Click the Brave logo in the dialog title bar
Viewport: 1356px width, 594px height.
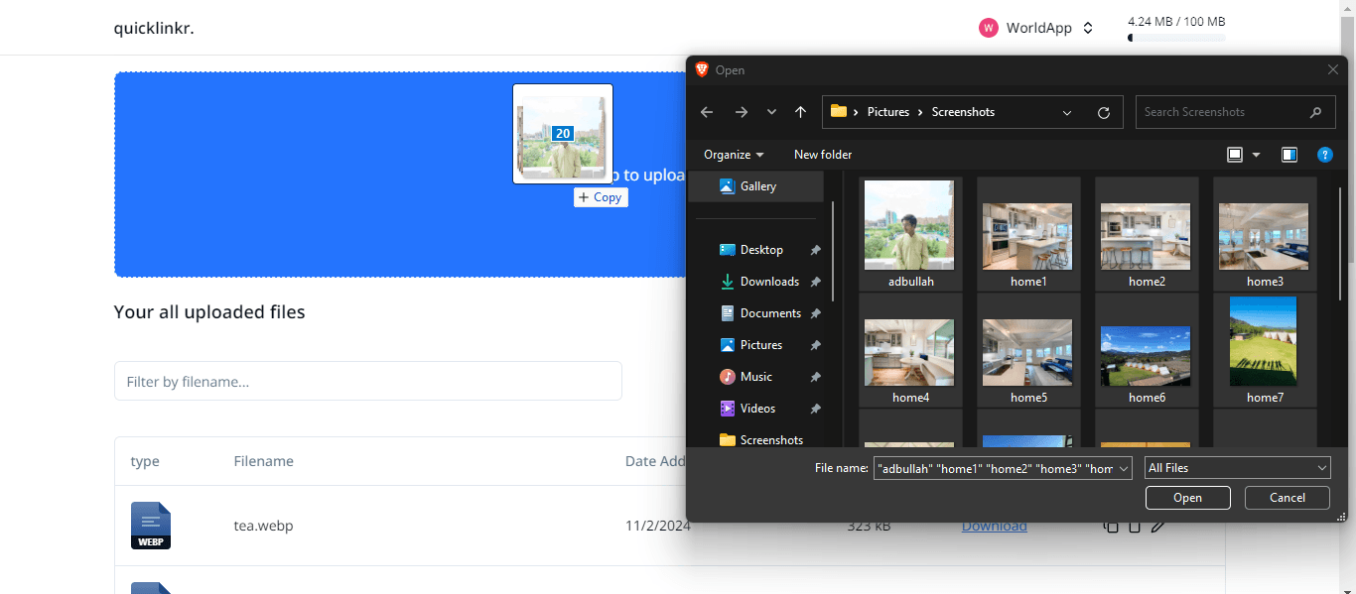pos(702,69)
